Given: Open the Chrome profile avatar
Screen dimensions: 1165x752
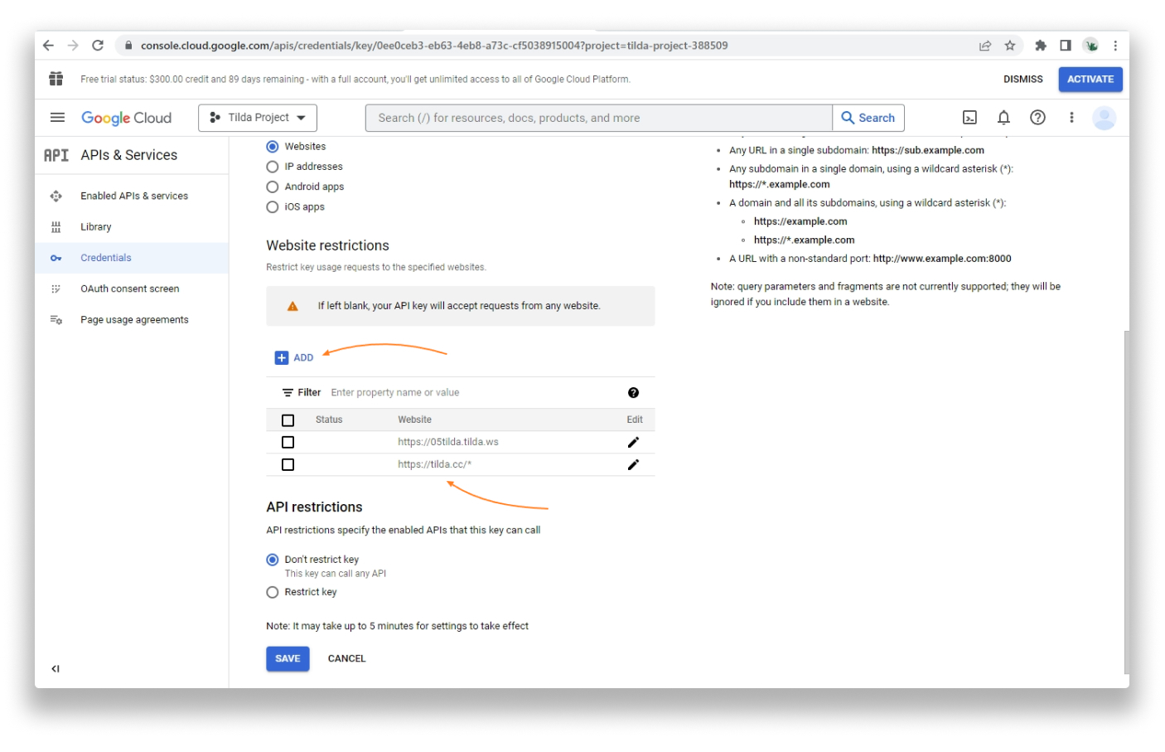Looking at the screenshot, I should point(1091,46).
